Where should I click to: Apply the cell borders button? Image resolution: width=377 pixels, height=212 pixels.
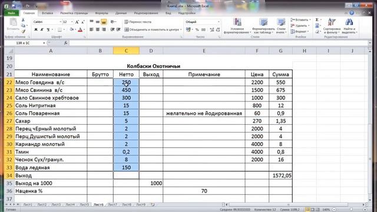(59, 29)
